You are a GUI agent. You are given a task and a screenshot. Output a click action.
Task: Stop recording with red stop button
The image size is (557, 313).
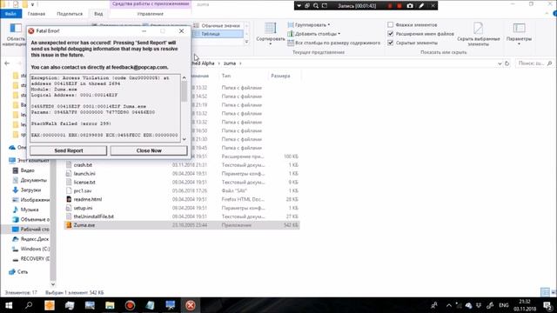(399, 6)
